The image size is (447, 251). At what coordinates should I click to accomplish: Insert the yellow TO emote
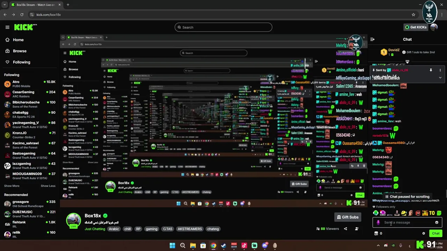point(432,213)
